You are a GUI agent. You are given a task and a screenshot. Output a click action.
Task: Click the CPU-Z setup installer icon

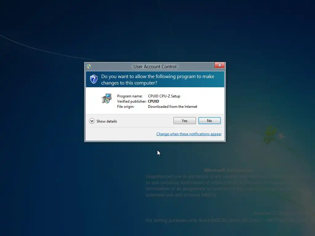106,98
